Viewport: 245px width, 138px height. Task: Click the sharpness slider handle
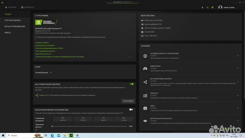[91, 126]
